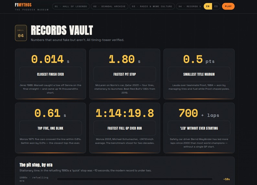Switch language to EN

[x=208, y=6]
